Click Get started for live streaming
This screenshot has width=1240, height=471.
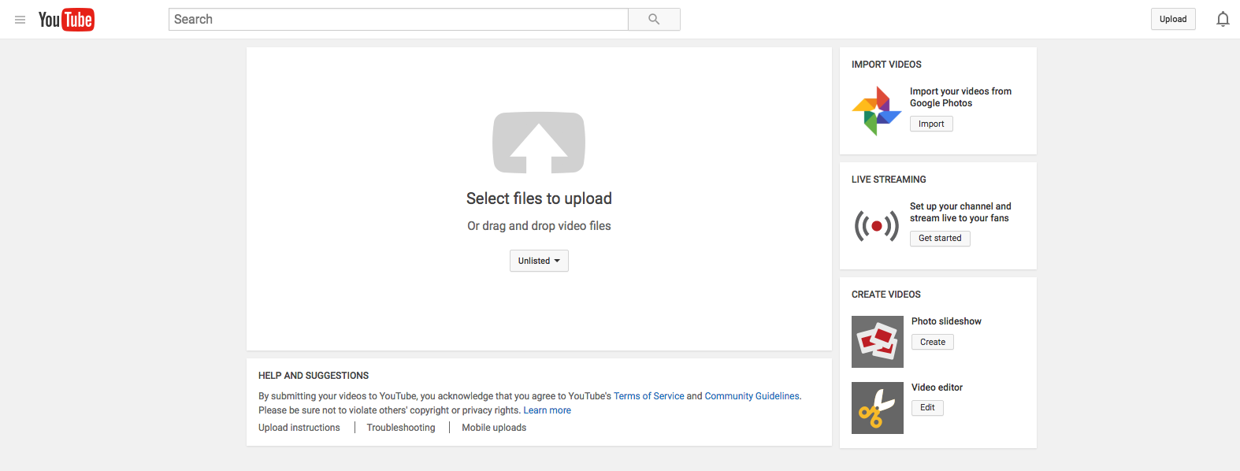click(x=940, y=239)
